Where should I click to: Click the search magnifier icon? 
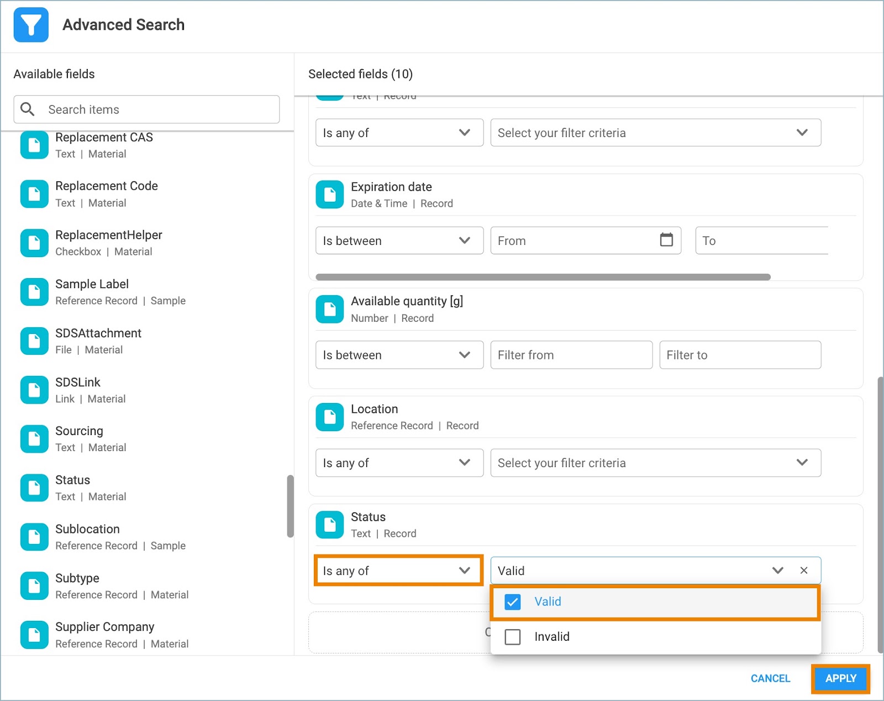click(28, 109)
